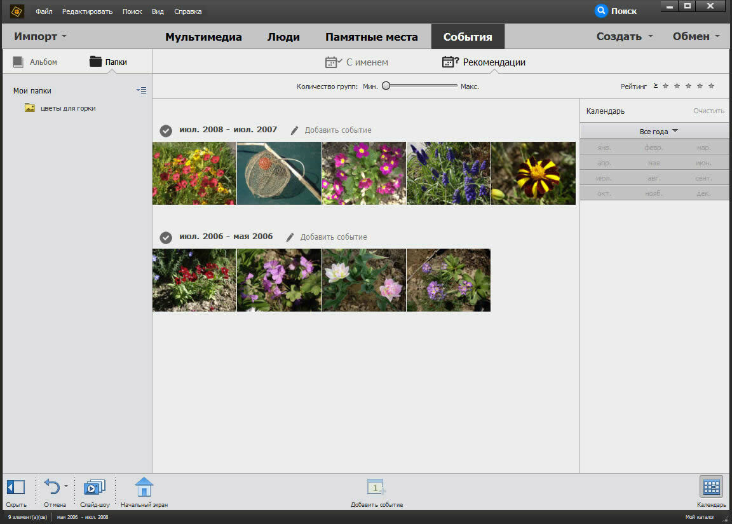Toggle checkmark for июл. 2006 - мая 2006 group
The image size is (732, 524).
[166, 237]
